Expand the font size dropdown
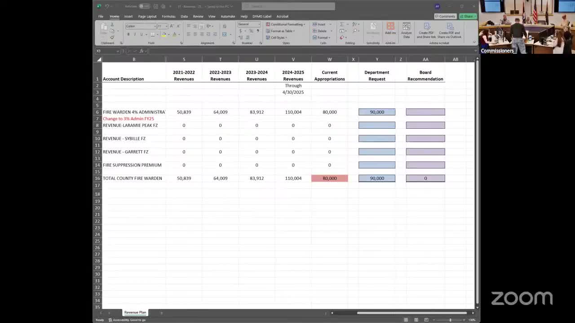Image resolution: width=575 pixels, height=323 pixels. [x=166, y=26]
